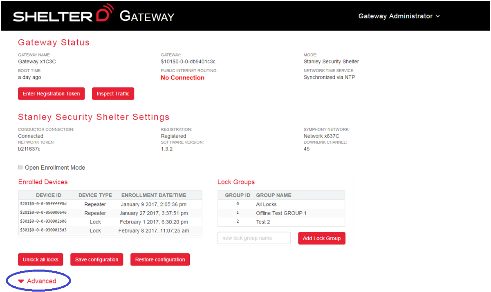This screenshot has width=491, height=292.
Task: Click the Stanley Security Shelter mode value
Action: click(x=332, y=62)
